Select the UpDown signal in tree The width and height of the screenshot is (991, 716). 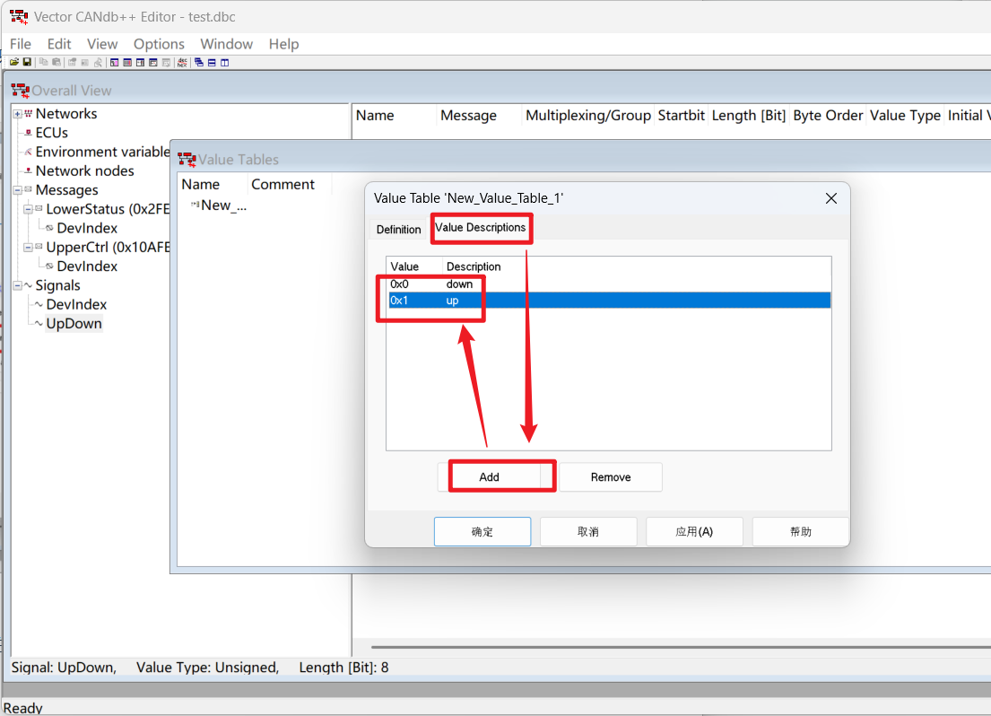pos(74,324)
